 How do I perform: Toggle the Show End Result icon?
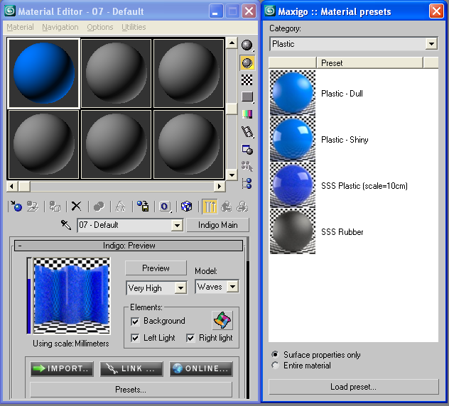(210, 207)
